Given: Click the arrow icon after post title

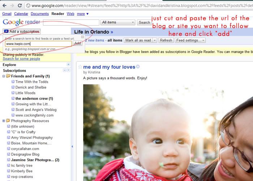Looking at the screenshot, I should pyautogui.click(x=138, y=67).
